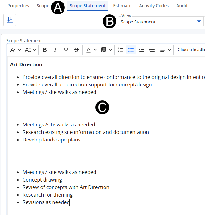205x215 pixels.
Task: Toggle italic formatting
Action: point(55,50)
